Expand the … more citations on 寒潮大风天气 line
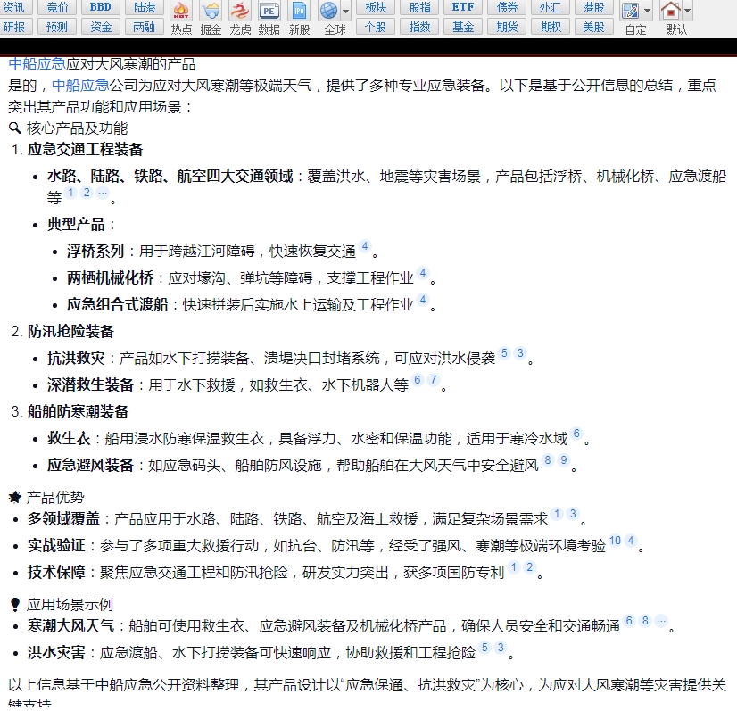 [x=661, y=621]
